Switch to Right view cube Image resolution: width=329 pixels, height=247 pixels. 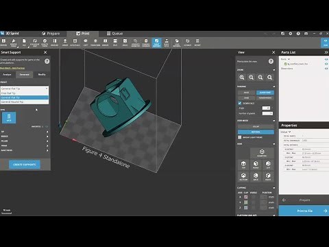[268, 176]
